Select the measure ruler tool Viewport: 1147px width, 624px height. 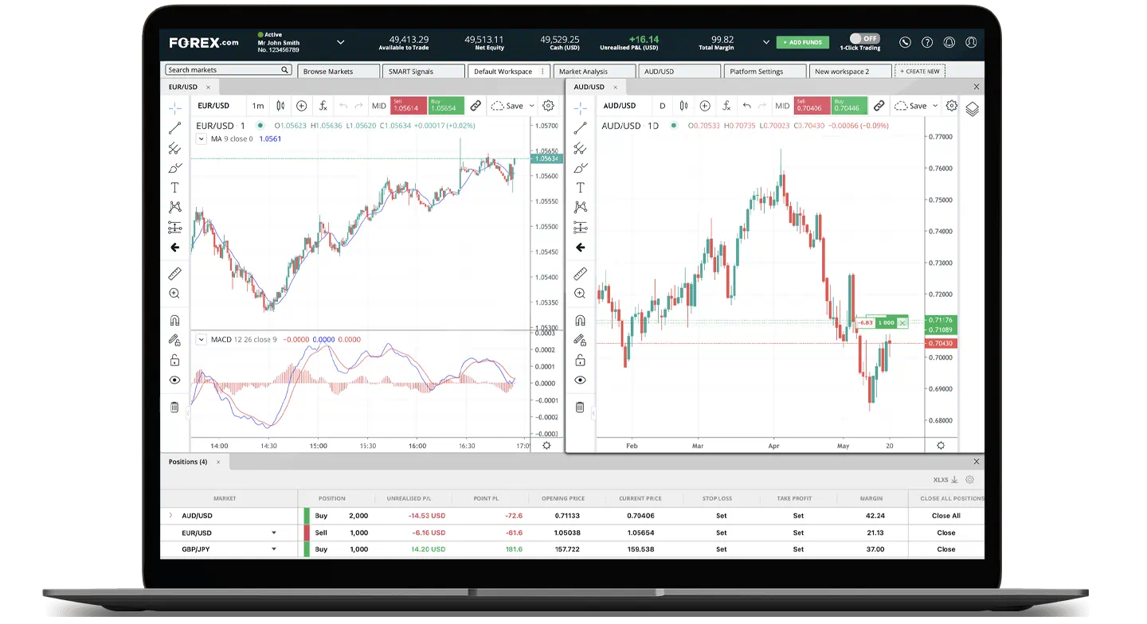pos(174,274)
